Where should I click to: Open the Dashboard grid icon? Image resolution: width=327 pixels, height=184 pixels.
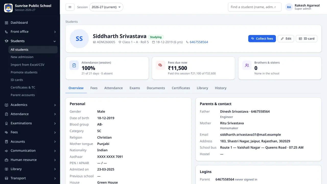tap(6, 23)
